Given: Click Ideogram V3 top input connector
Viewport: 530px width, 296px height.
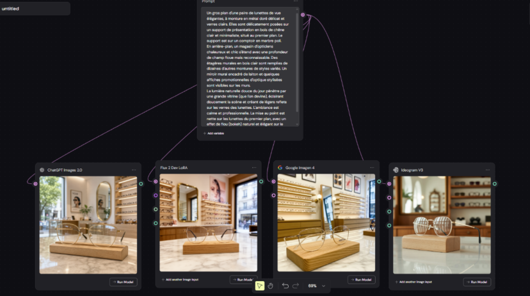Looking at the screenshot, I should point(389,184).
